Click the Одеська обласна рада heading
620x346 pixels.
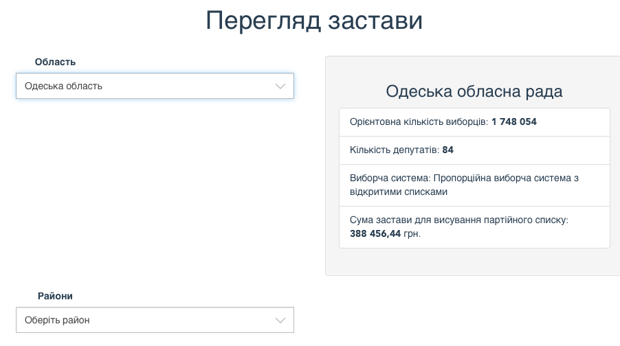(x=474, y=91)
